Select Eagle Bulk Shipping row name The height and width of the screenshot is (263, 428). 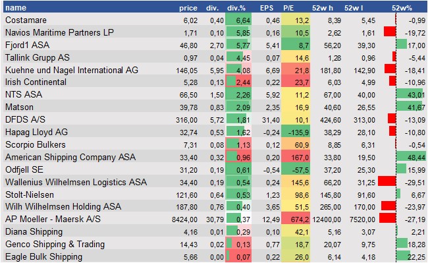point(43,256)
